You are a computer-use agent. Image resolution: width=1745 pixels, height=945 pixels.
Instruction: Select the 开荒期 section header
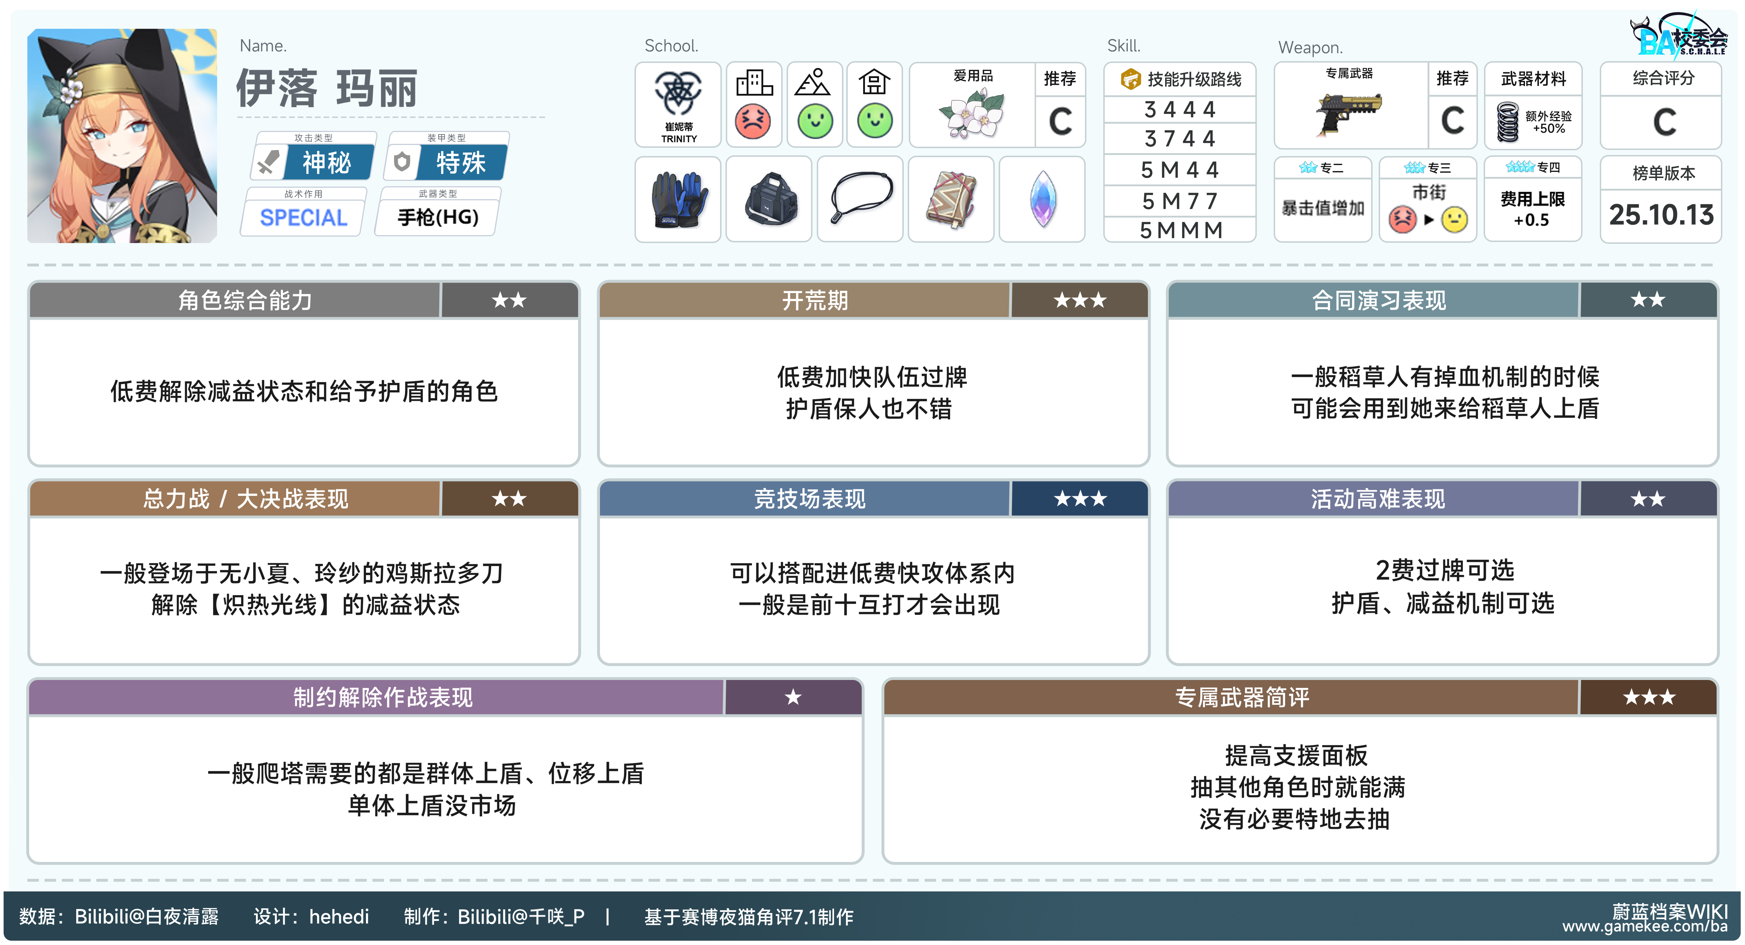(814, 300)
